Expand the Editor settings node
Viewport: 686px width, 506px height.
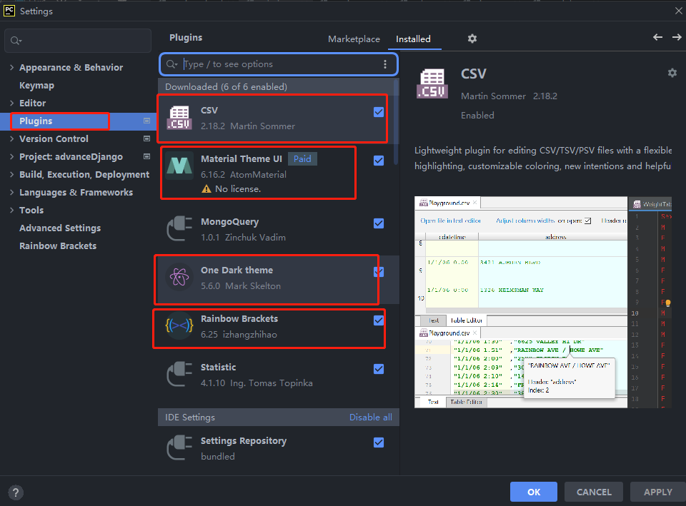pyautogui.click(x=11, y=103)
